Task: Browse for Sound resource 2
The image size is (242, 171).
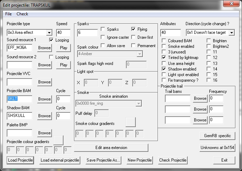Action: pyautogui.click(x=45, y=65)
